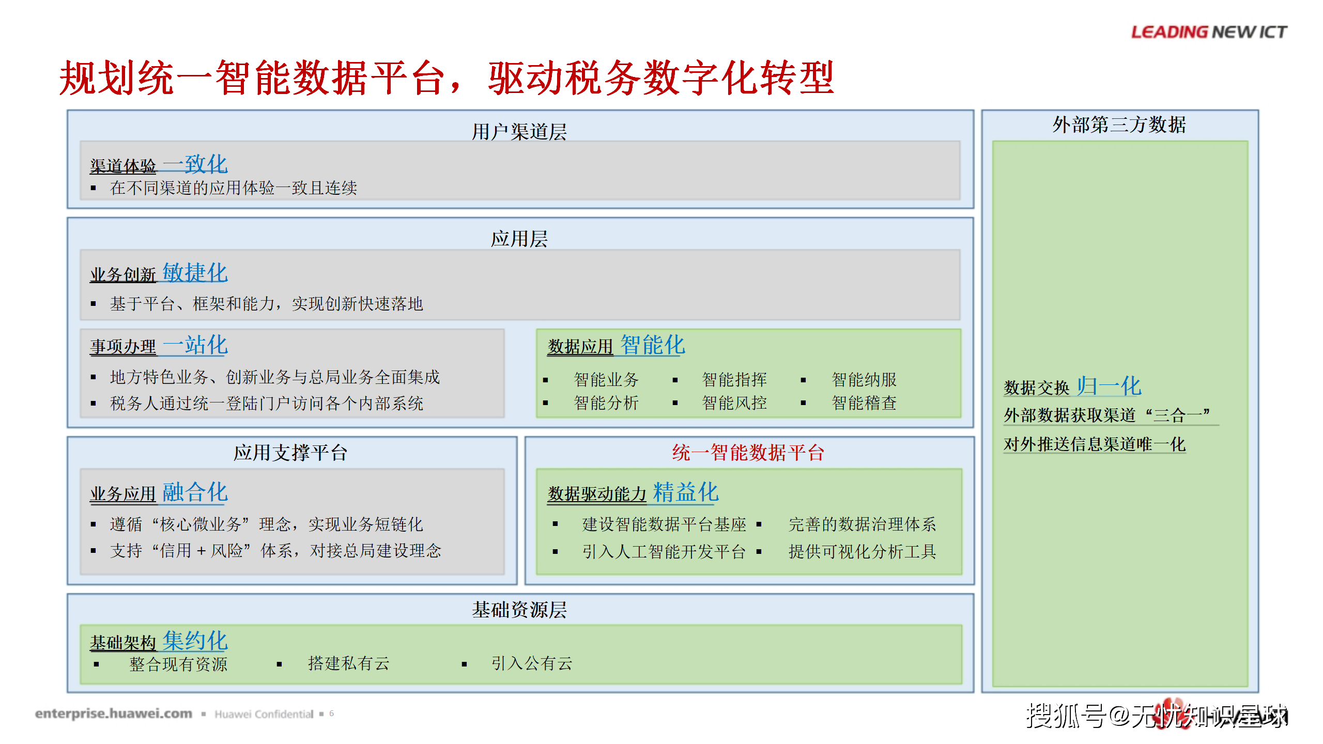Click the bullet marker before 搭建私有云
Viewport: 1323px width, 744px height.
coord(280,664)
